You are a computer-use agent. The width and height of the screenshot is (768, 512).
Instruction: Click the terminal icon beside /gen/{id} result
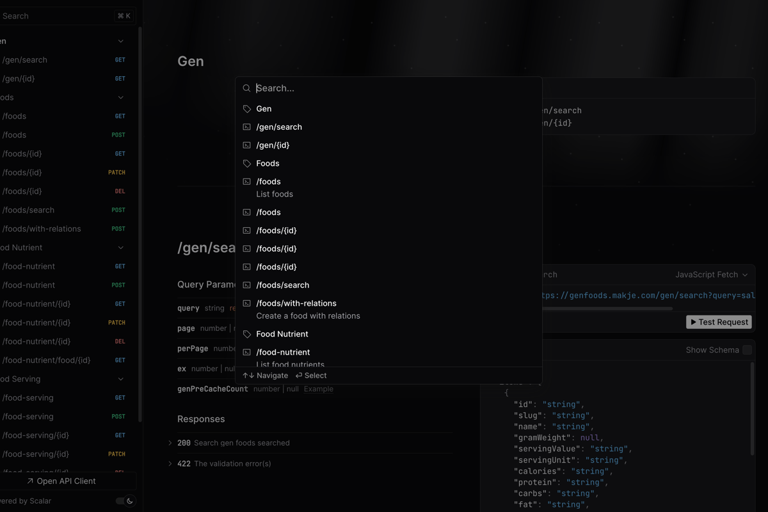[x=247, y=145]
